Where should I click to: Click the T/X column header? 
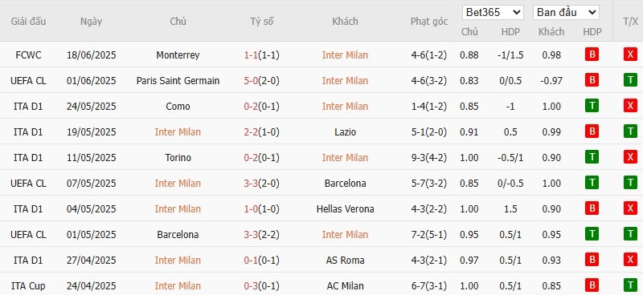630,22
